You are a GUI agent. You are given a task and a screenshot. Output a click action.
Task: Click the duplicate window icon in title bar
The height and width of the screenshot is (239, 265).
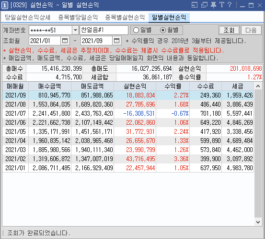(x=204, y=5)
